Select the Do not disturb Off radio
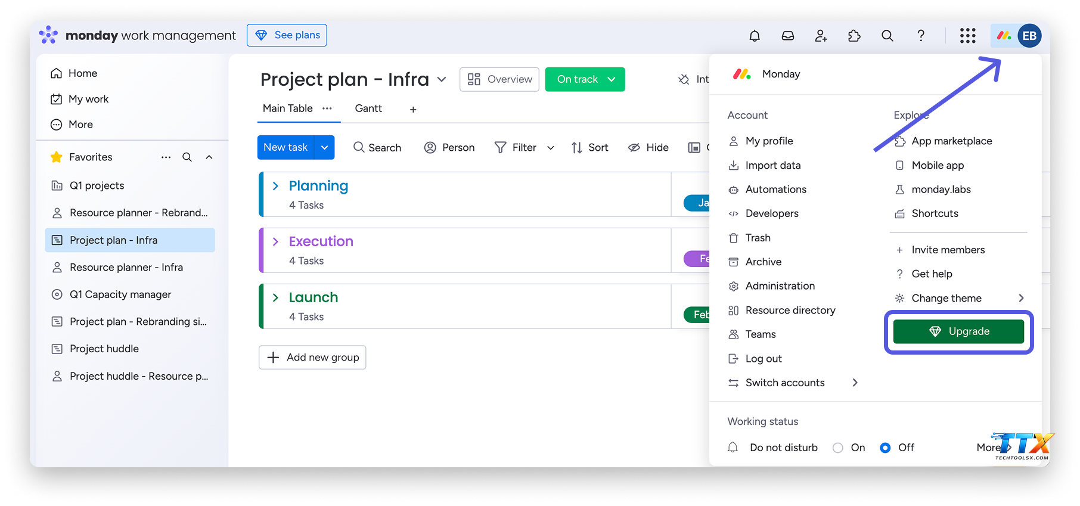The height and width of the screenshot is (506, 1080). coord(885,448)
